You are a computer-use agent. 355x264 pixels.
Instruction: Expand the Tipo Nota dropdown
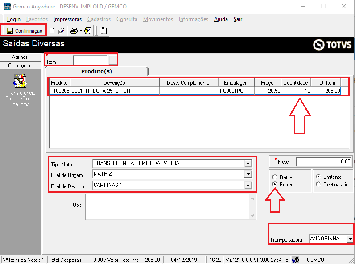pos(248,163)
